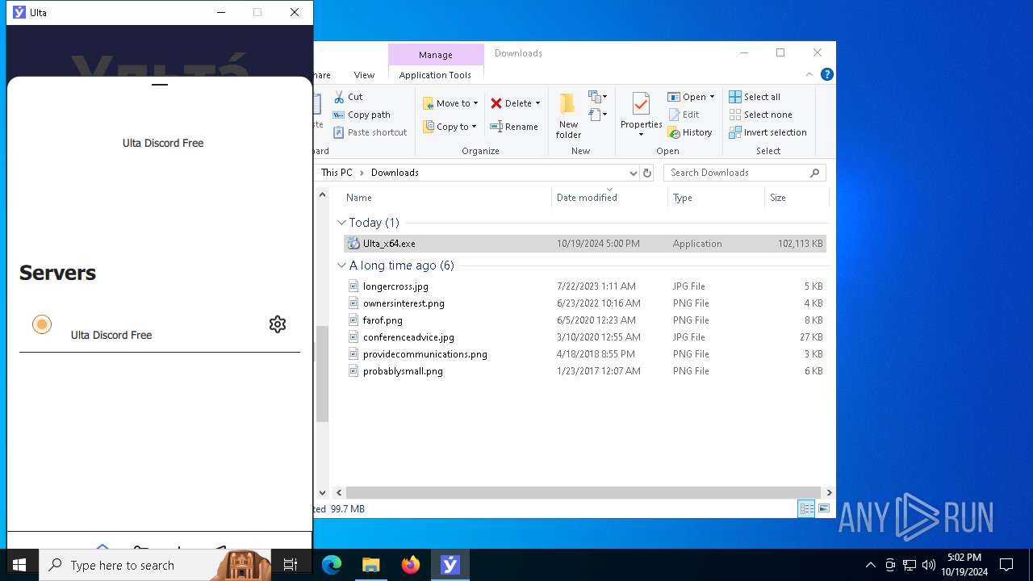Click the red Delete X icon
This screenshot has height=581, width=1033.
(x=496, y=103)
